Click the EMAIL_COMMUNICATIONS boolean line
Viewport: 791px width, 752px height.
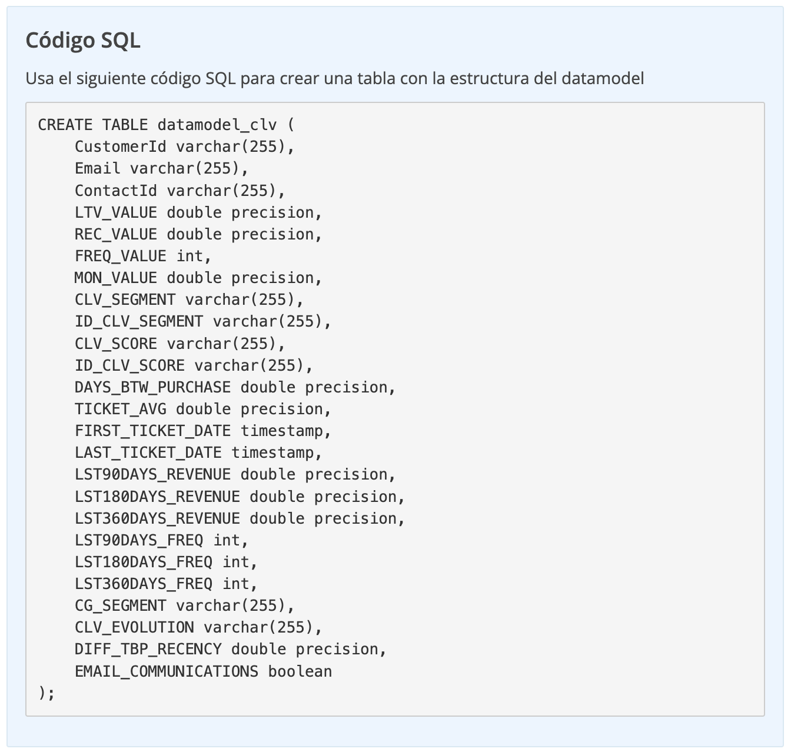(203, 671)
